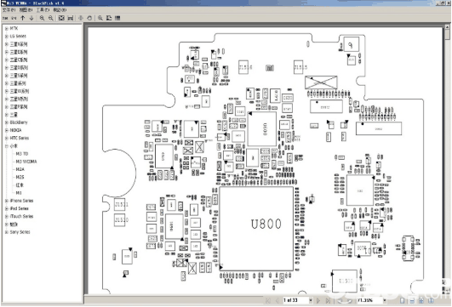Click the zoom-in magnifier beside the down arrow
This screenshot has width=452, height=307.
pyautogui.click(x=42, y=18)
